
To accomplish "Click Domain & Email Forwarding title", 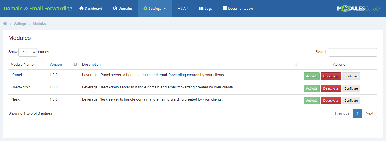I will (x=38, y=9).
